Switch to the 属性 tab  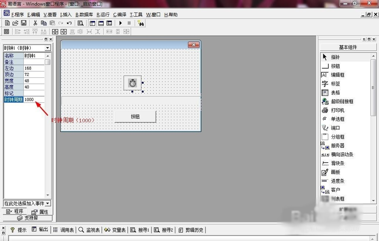pyautogui.click(x=40, y=212)
